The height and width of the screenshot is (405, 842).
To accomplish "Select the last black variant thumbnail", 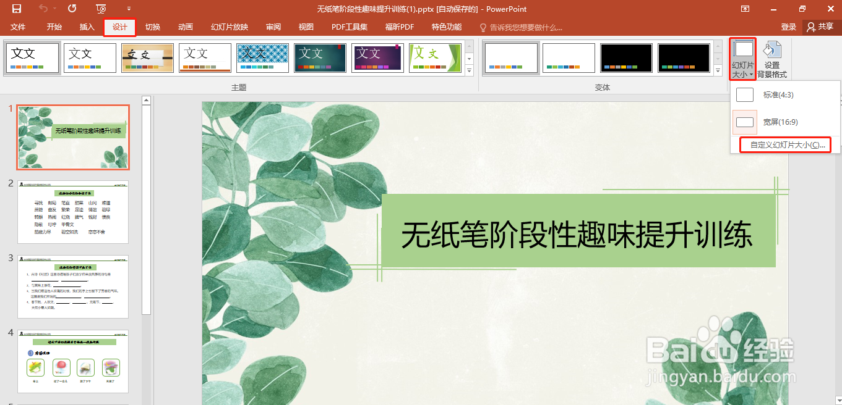I will [x=684, y=57].
